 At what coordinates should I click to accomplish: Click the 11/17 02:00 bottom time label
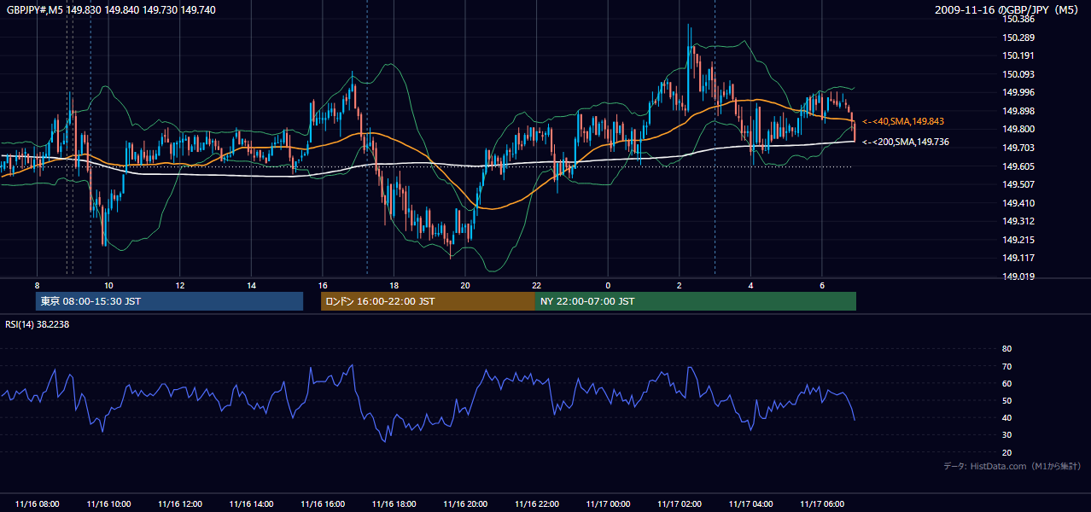coord(679,504)
